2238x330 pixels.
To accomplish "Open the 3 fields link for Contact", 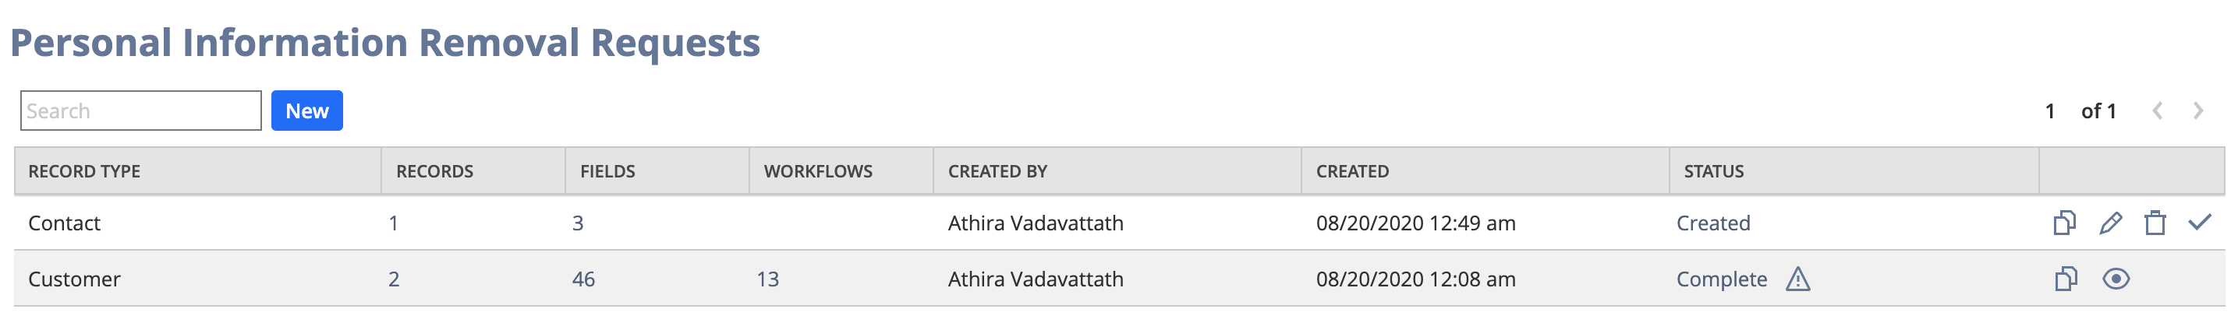I will tap(578, 223).
